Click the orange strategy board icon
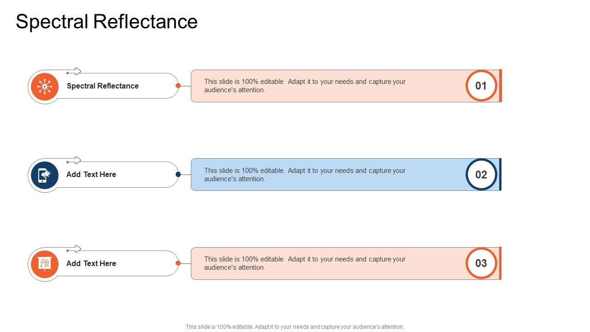 pyautogui.click(x=45, y=264)
